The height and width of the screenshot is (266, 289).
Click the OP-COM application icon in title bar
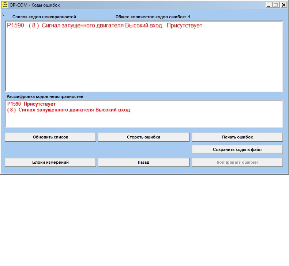click(x=5, y=5)
